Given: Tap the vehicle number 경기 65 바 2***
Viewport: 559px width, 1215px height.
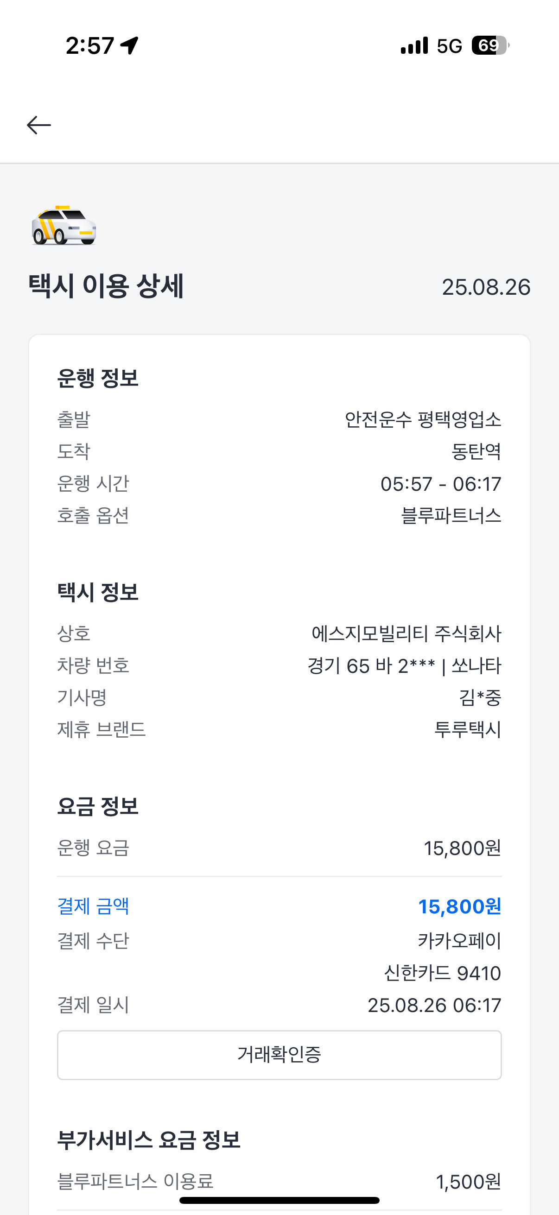Looking at the screenshot, I should (371, 666).
